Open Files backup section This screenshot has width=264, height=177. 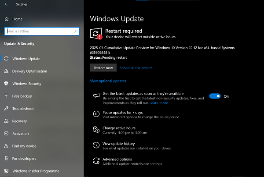coord(22,96)
